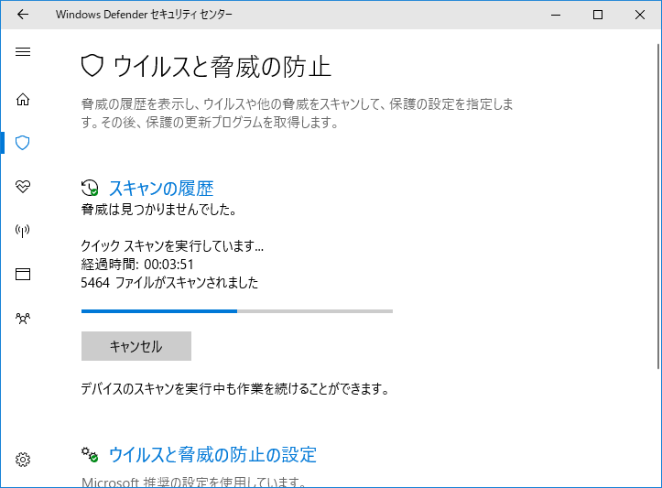The width and height of the screenshot is (662, 488).
Task: Open the ウイルスと脅威の防止の設定 link
Action: [212, 455]
